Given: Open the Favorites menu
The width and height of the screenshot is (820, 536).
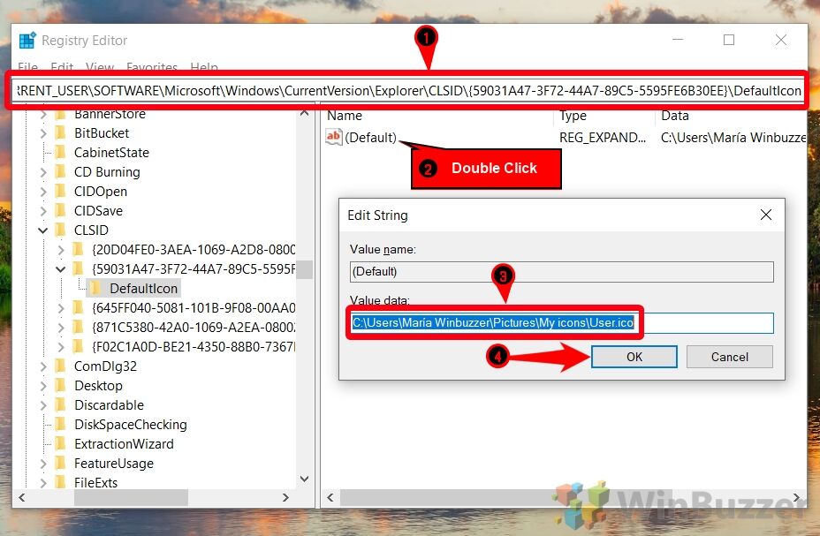Looking at the screenshot, I should click(x=152, y=67).
